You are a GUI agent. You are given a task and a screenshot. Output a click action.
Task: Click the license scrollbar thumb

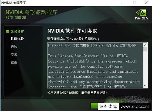tap(145, 49)
